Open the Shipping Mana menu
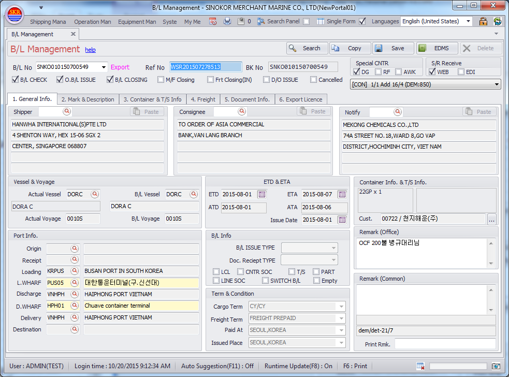Viewport: 509px width, 377px height. pyautogui.click(x=48, y=22)
